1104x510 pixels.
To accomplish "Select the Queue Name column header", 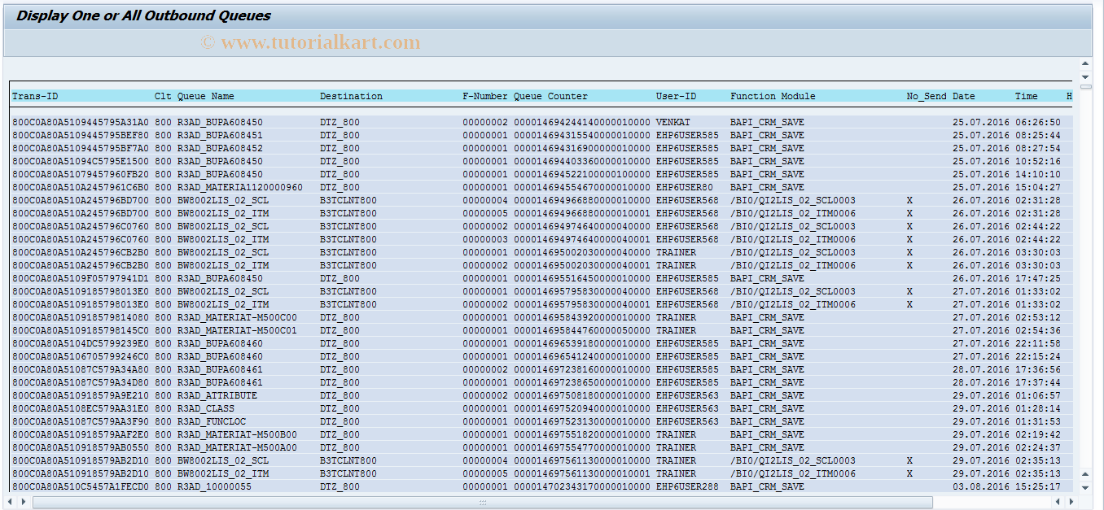I will point(205,96).
